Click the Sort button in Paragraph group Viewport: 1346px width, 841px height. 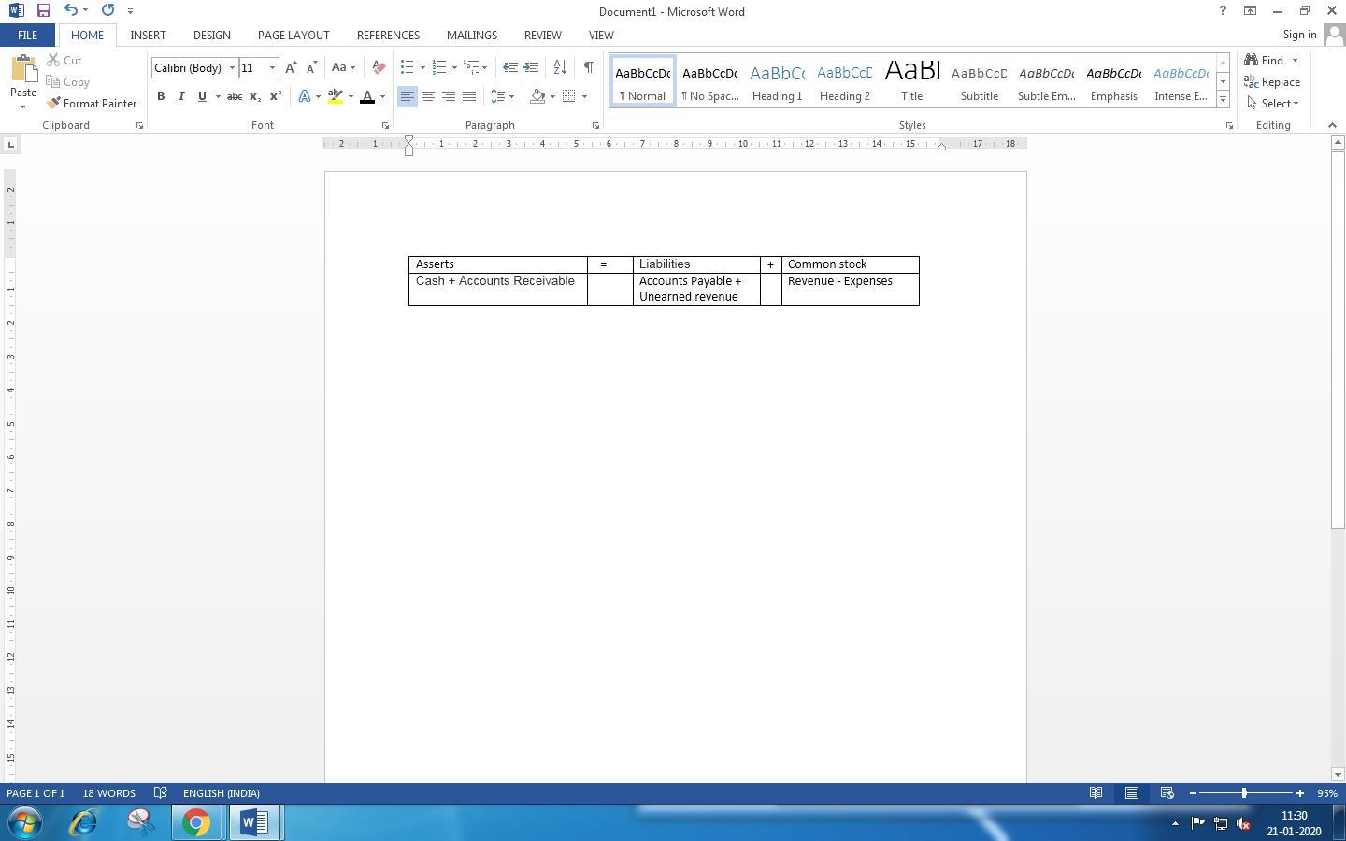pos(560,67)
